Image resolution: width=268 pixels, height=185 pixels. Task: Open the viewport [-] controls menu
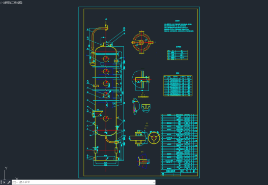pos(2,3)
